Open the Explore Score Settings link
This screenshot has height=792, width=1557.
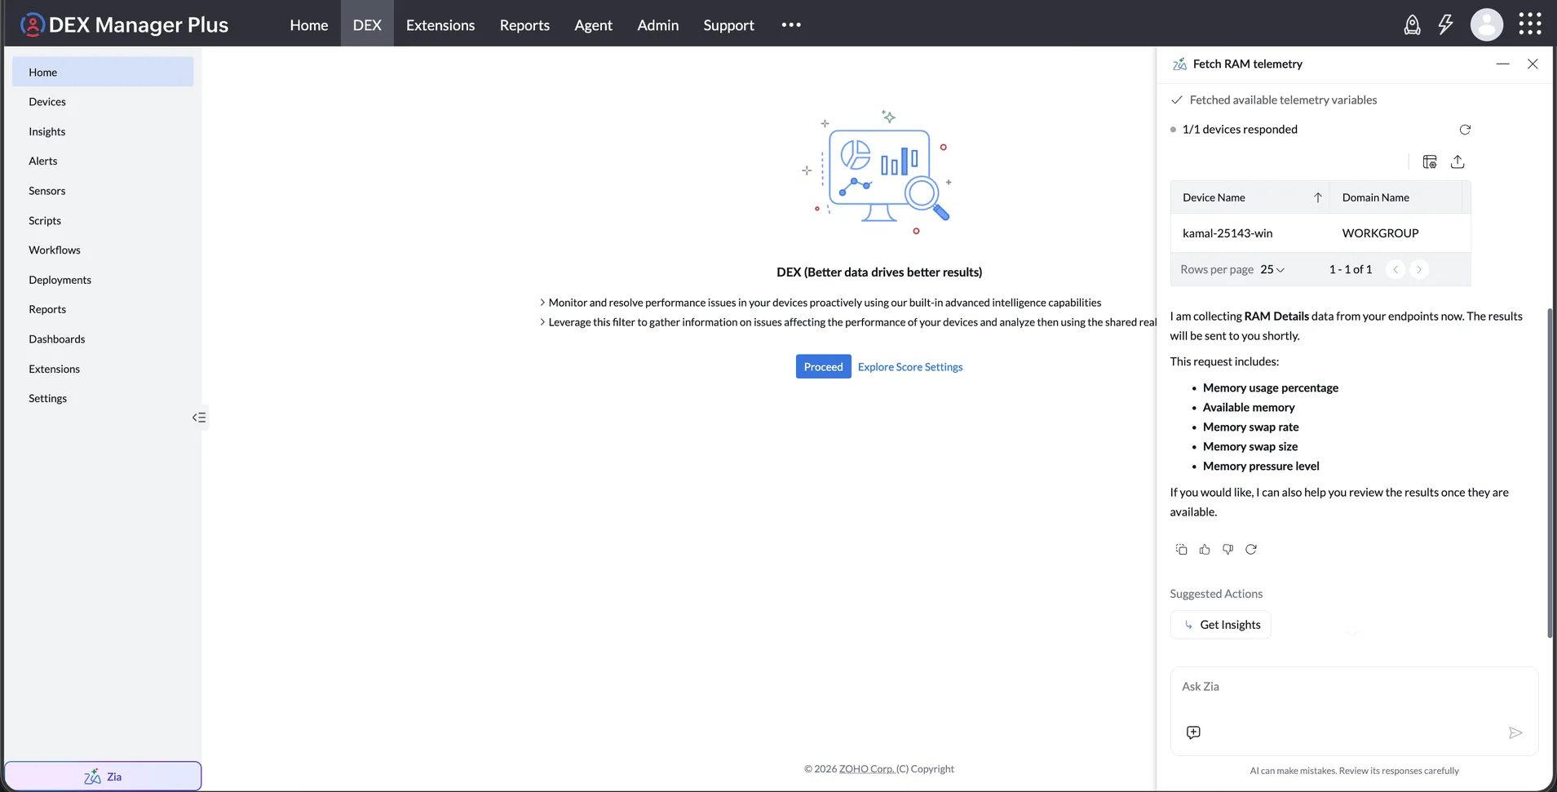(910, 367)
